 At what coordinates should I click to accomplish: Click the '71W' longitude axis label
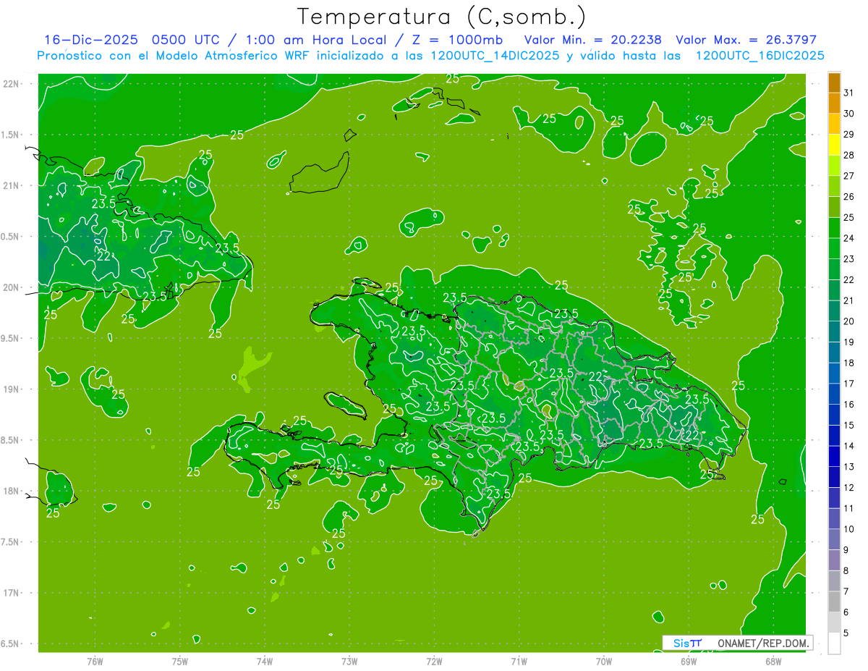(x=519, y=662)
